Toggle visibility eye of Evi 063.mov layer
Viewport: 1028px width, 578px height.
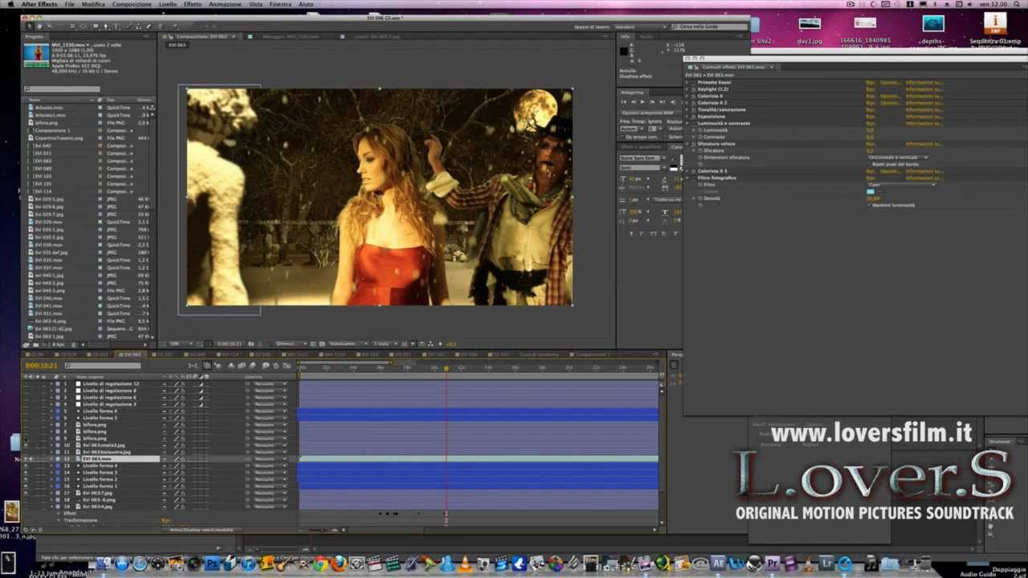[x=26, y=459]
